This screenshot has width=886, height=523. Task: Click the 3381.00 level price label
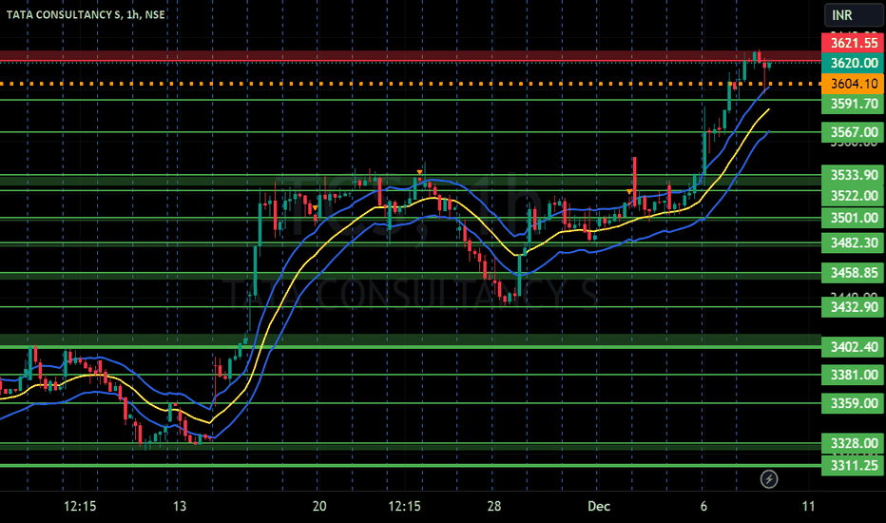point(853,375)
